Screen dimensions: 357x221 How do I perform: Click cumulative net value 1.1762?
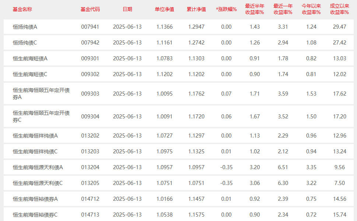tap(196, 93)
